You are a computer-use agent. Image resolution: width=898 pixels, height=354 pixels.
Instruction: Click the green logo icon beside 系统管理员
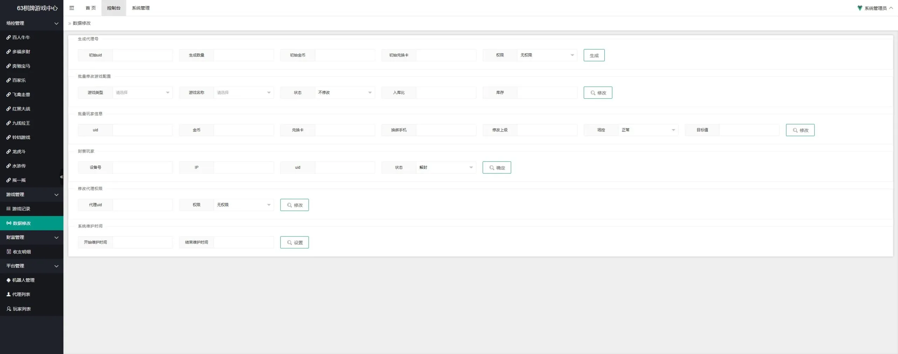pyautogui.click(x=860, y=8)
